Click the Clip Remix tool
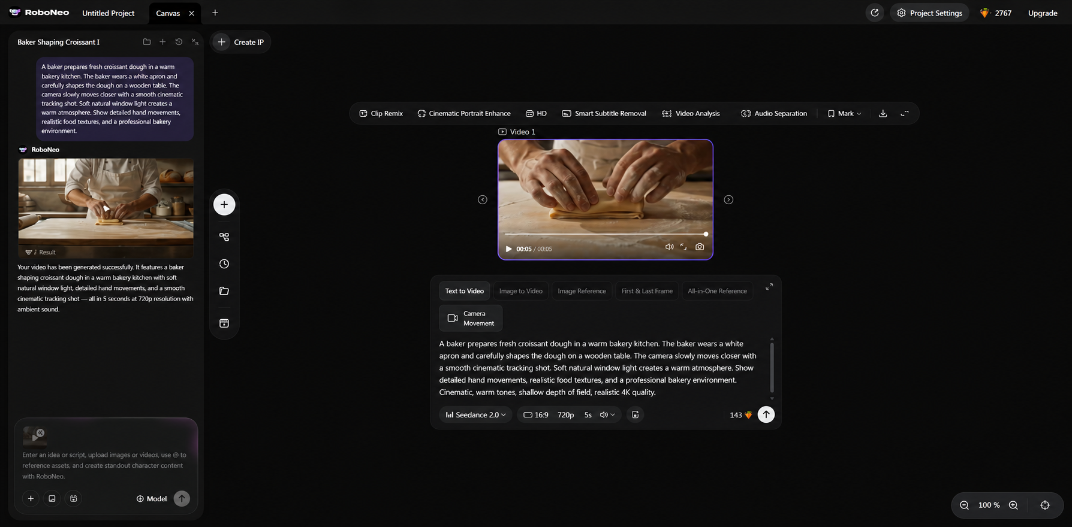 381,113
